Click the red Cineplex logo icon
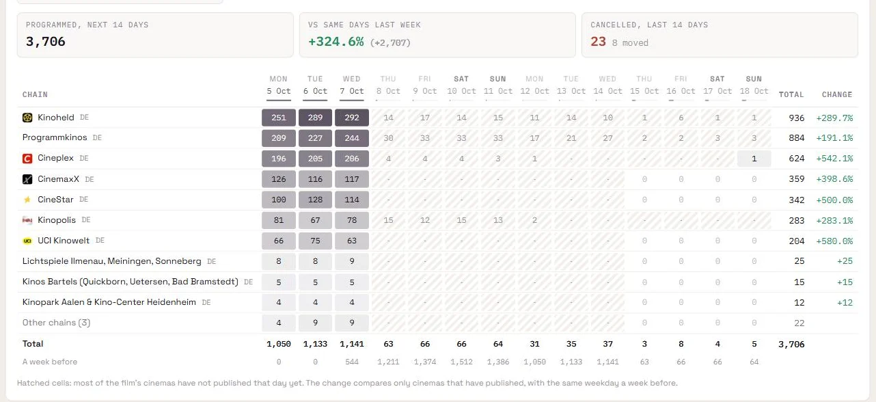This screenshot has width=876, height=402. click(x=27, y=159)
